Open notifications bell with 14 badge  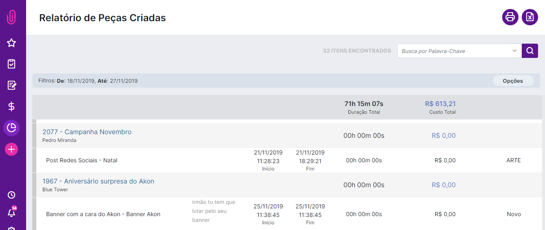[x=11, y=212]
